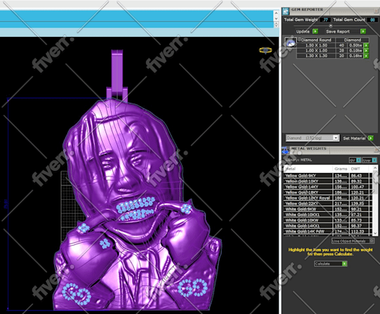This screenshot has height=314, width=380.
Task: Select Yellow Gold:18KY row
Action: [x=328, y=192]
